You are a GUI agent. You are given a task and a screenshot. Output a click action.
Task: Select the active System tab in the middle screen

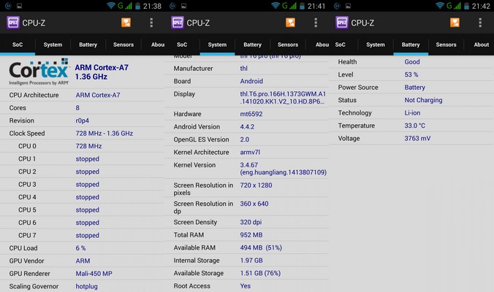tap(217, 45)
